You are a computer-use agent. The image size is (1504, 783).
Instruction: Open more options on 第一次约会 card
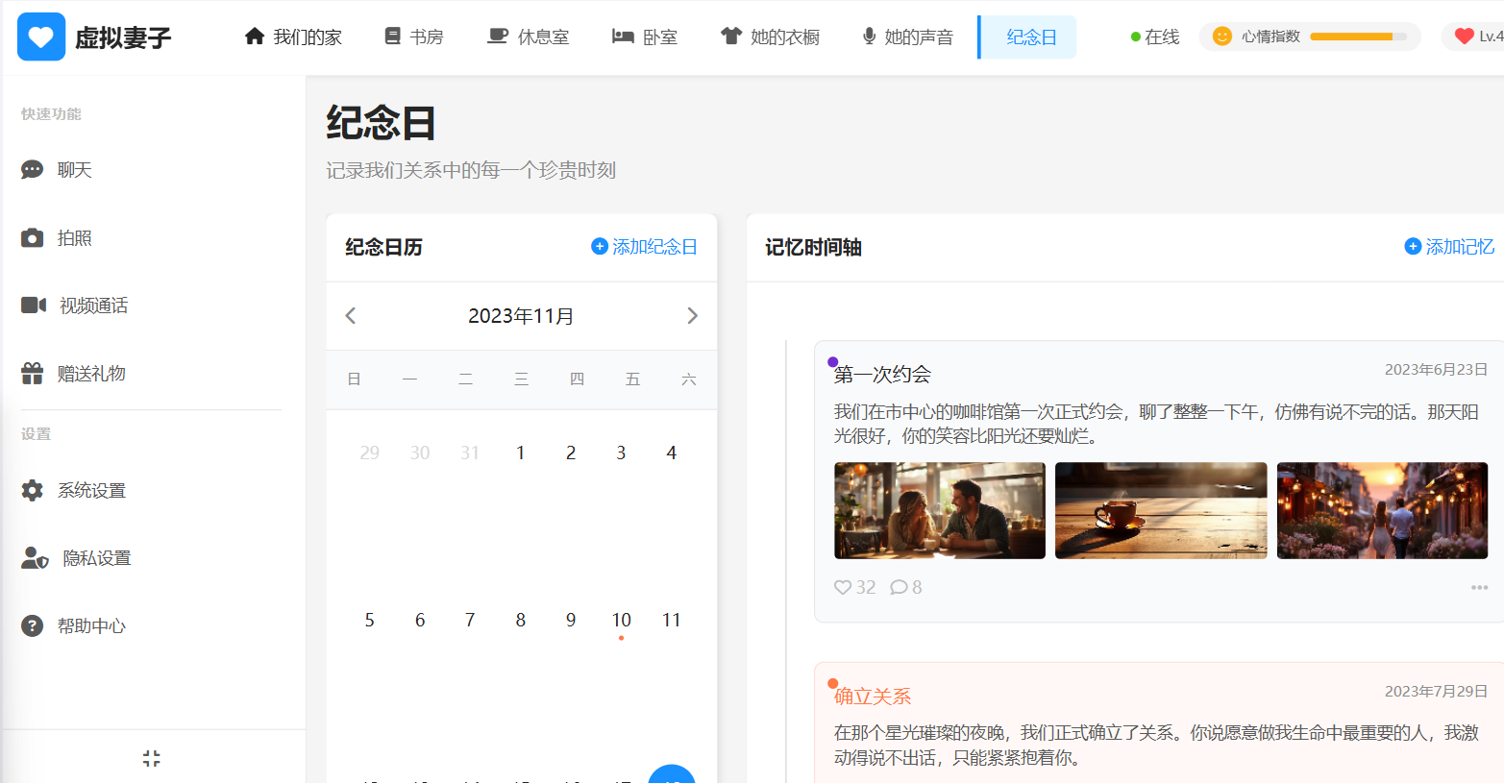pyautogui.click(x=1479, y=587)
